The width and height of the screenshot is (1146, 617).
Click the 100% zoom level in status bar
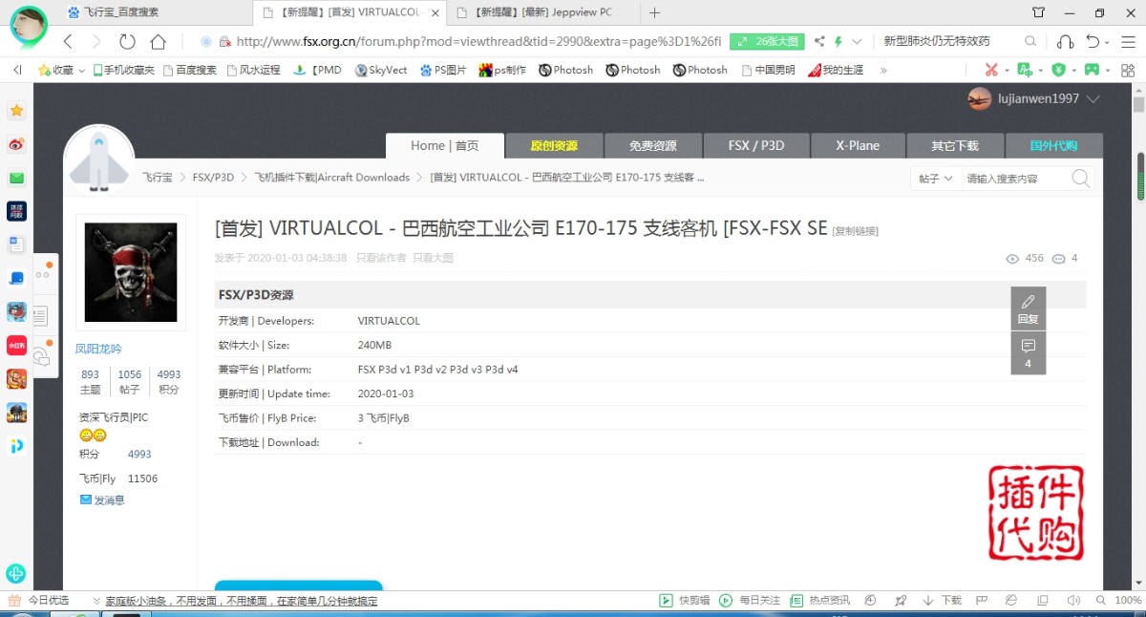click(1128, 601)
